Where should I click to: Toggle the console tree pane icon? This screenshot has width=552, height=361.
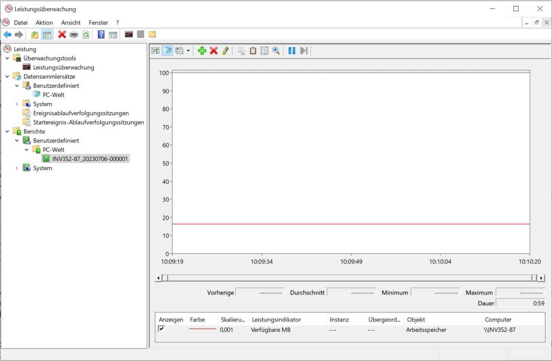46,34
